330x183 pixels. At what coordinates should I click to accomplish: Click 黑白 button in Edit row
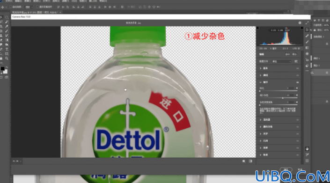click(x=294, y=54)
